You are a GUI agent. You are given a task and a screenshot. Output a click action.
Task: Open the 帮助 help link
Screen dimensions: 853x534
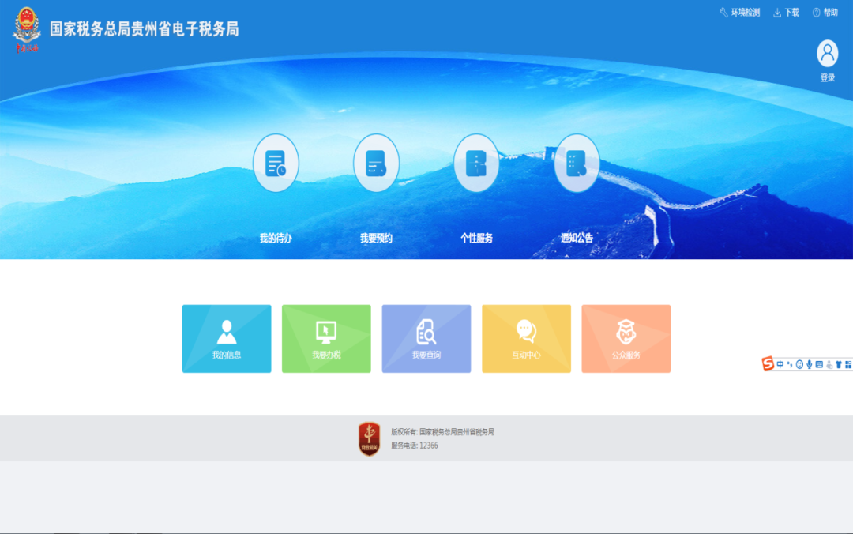(825, 13)
